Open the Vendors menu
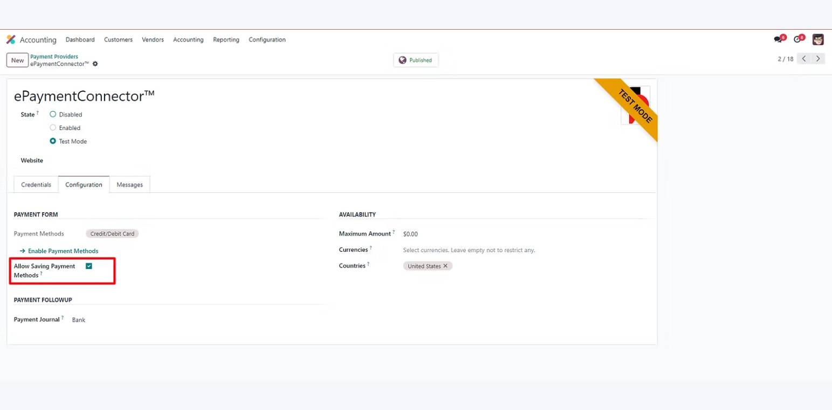 [153, 40]
